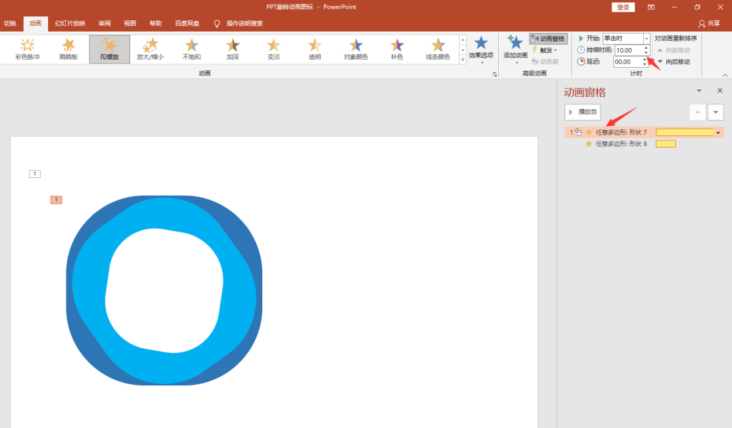Image resolution: width=732 pixels, height=428 pixels.
Task: Open the 触发 trigger dropdown
Action: [x=545, y=50]
